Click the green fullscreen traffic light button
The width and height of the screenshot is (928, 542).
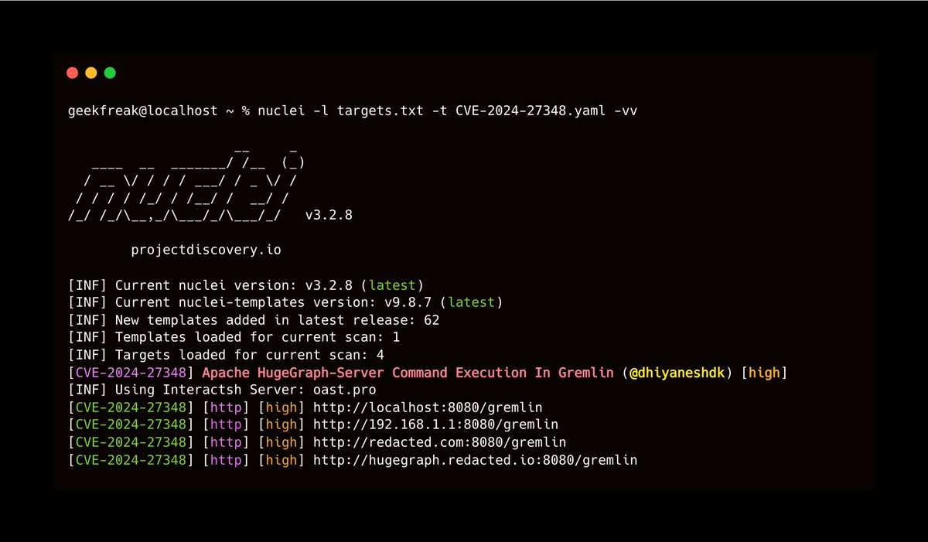point(110,72)
